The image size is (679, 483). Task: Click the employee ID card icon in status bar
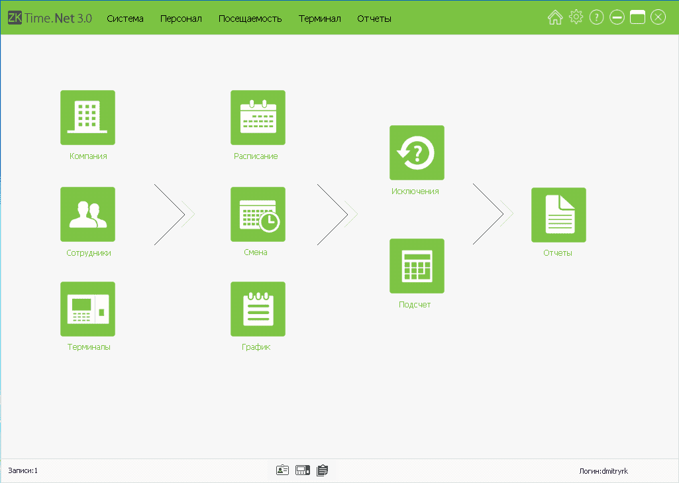[x=282, y=470]
